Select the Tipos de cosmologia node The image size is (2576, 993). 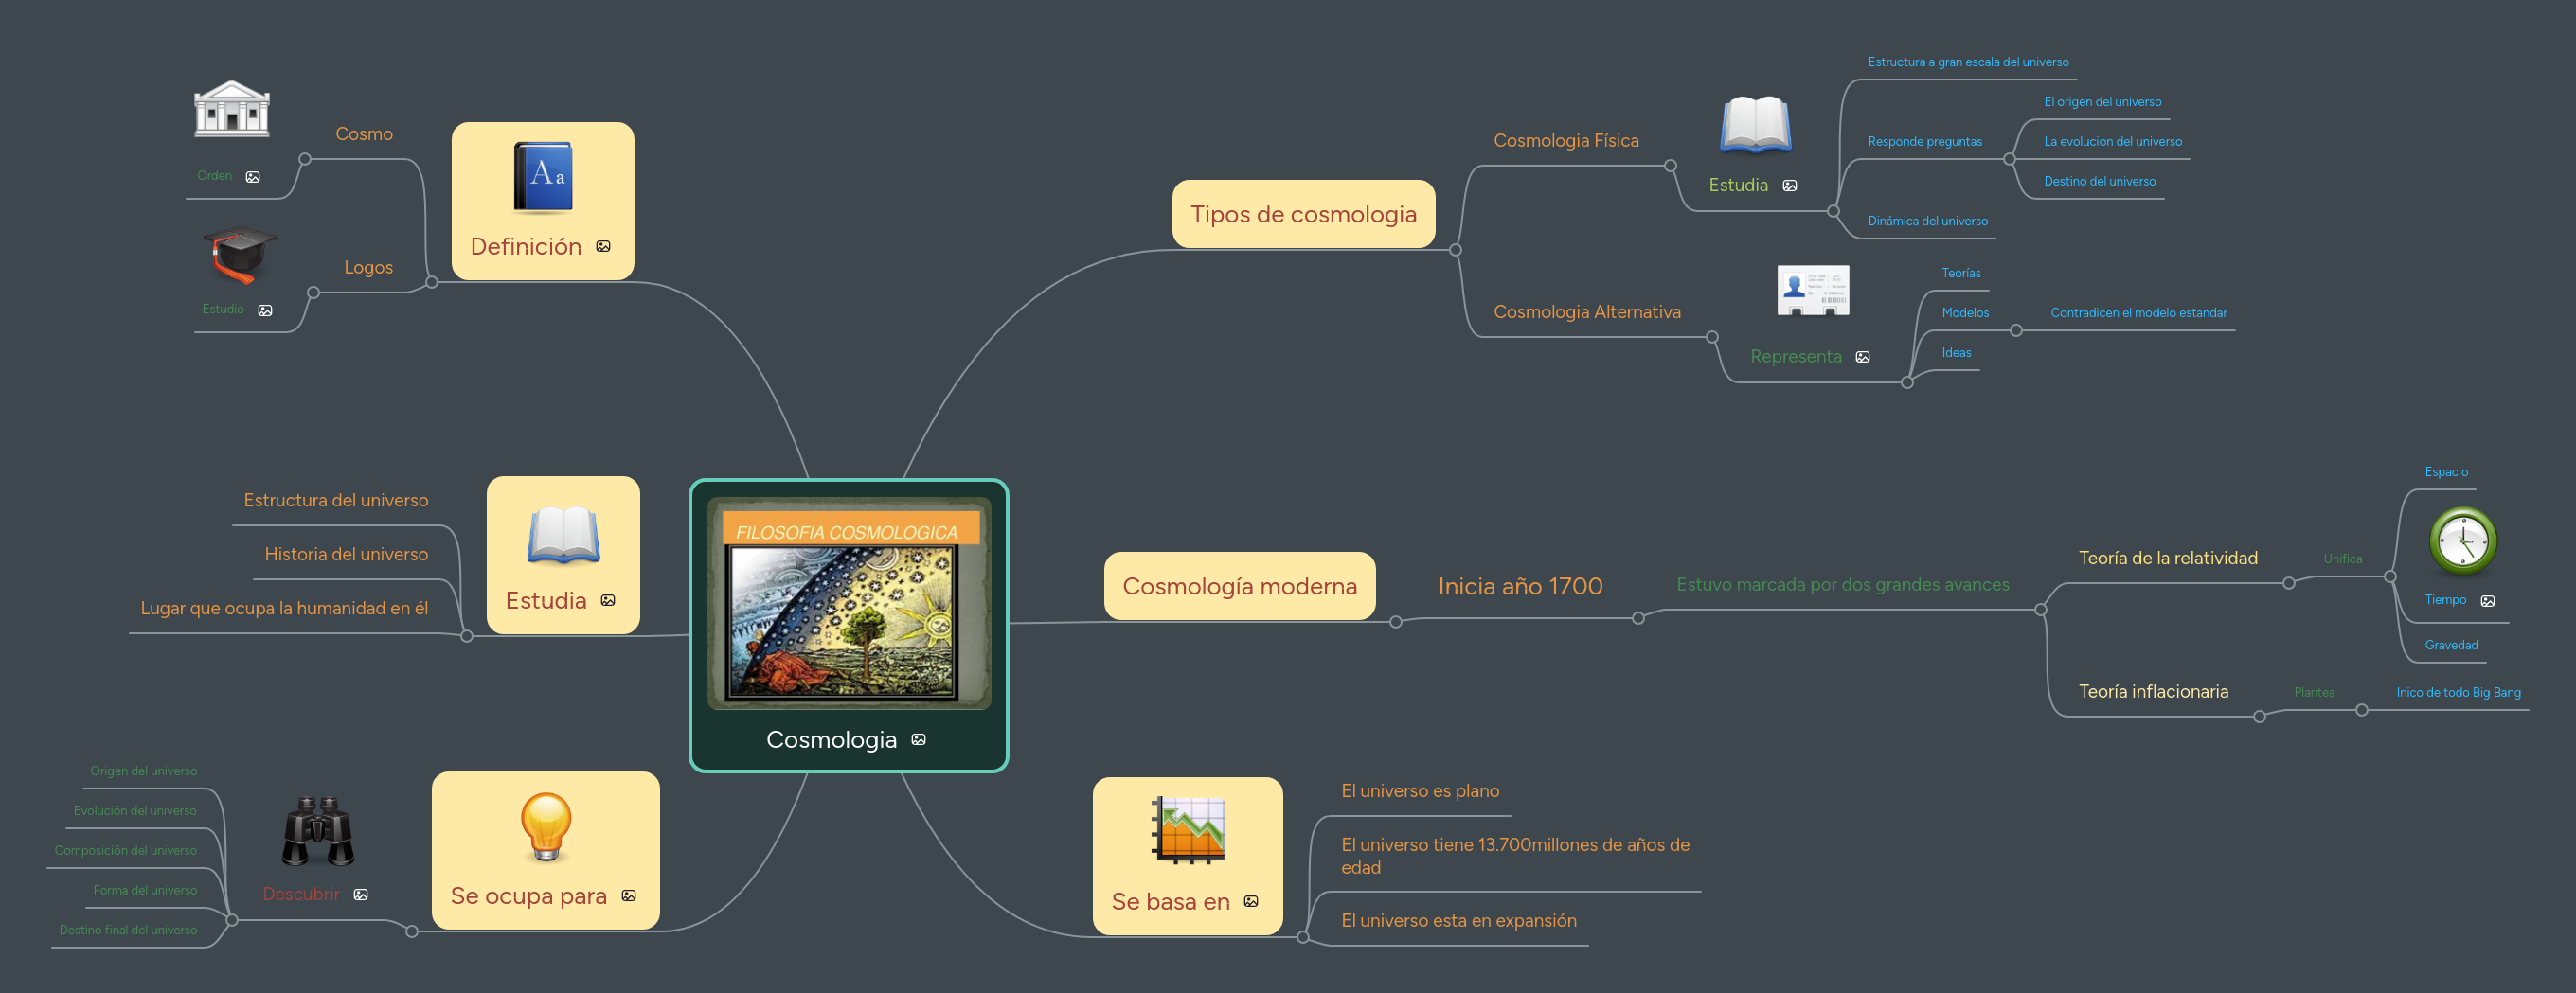coord(1303,215)
